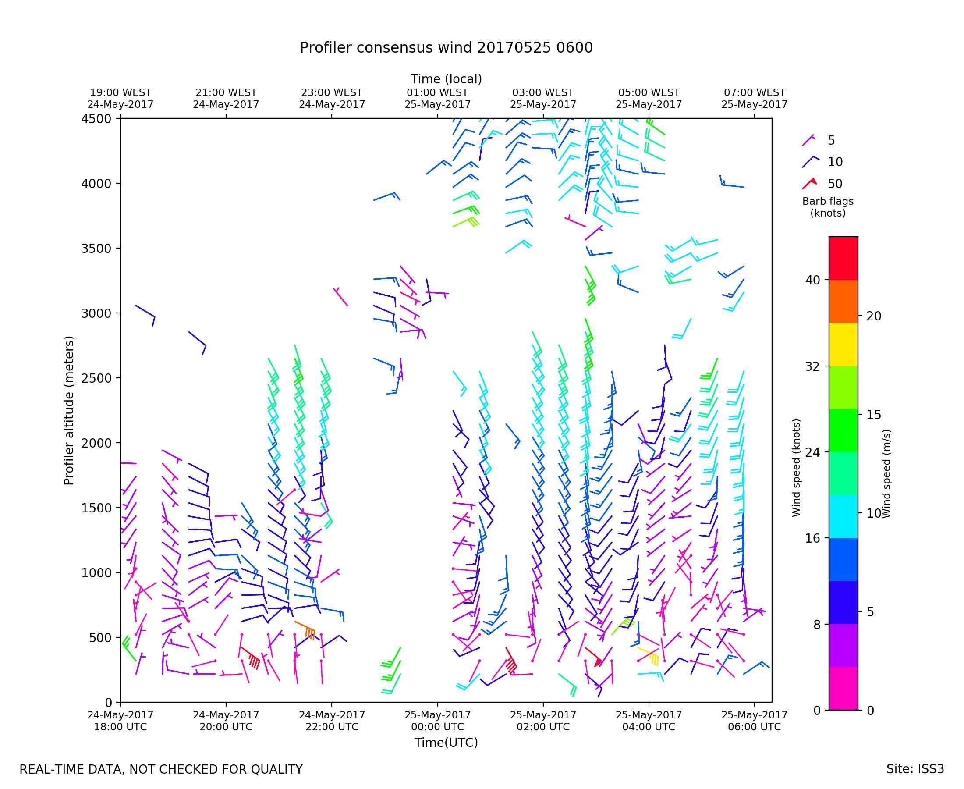Click the magenta colorbar segment at bottom
The height and width of the screenshot is (789, 964).
843,688
